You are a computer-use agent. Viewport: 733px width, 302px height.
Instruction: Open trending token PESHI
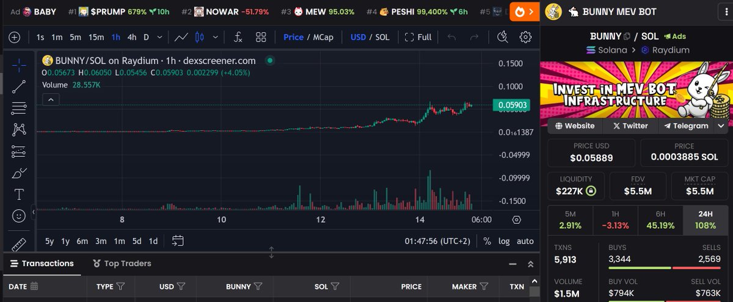(417, 12)
